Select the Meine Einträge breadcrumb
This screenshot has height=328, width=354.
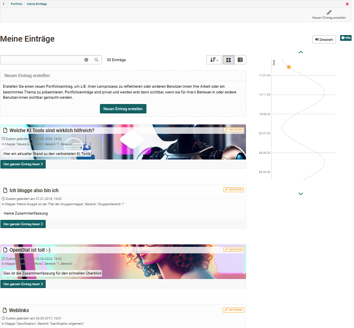coord(37,4)
